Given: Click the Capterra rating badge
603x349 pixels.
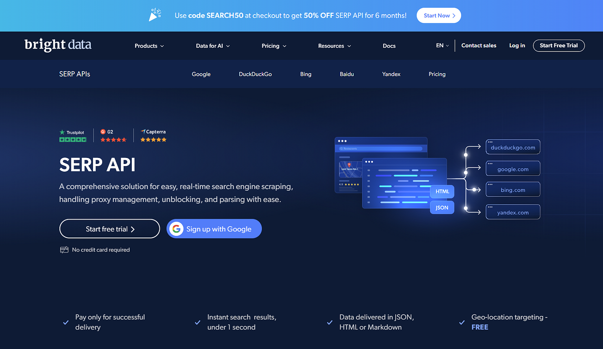Looking at the screenshot, I should coord(153,136).
